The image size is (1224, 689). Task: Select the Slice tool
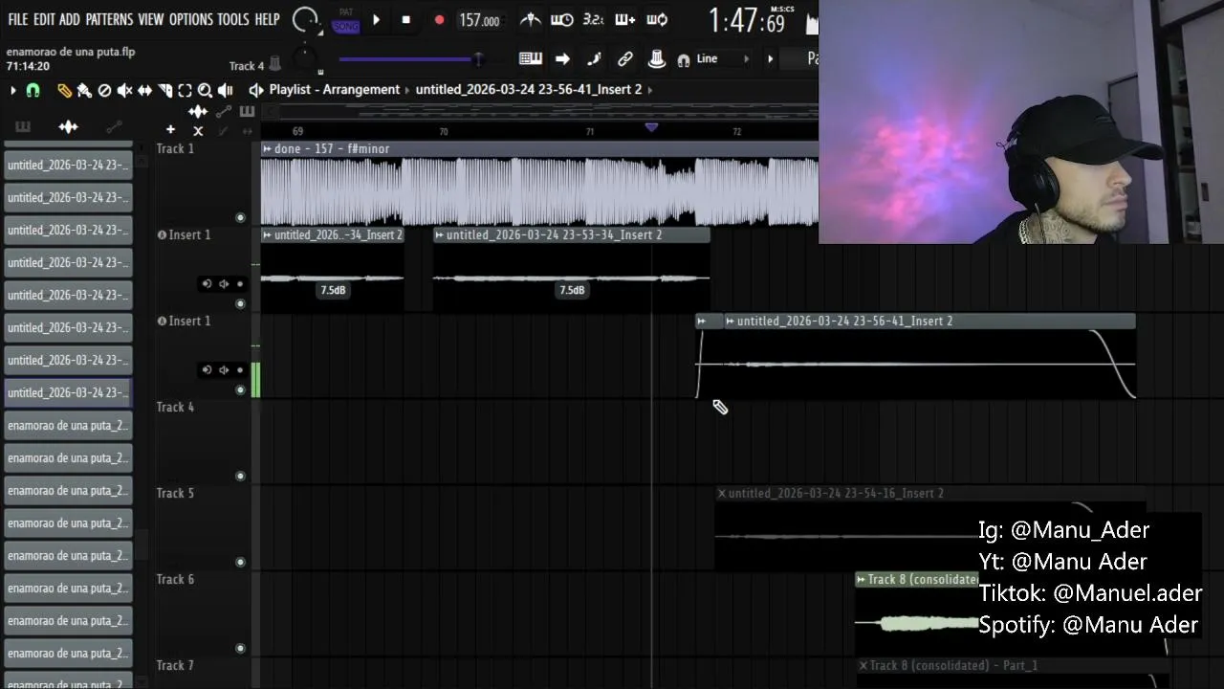[164, 91]
